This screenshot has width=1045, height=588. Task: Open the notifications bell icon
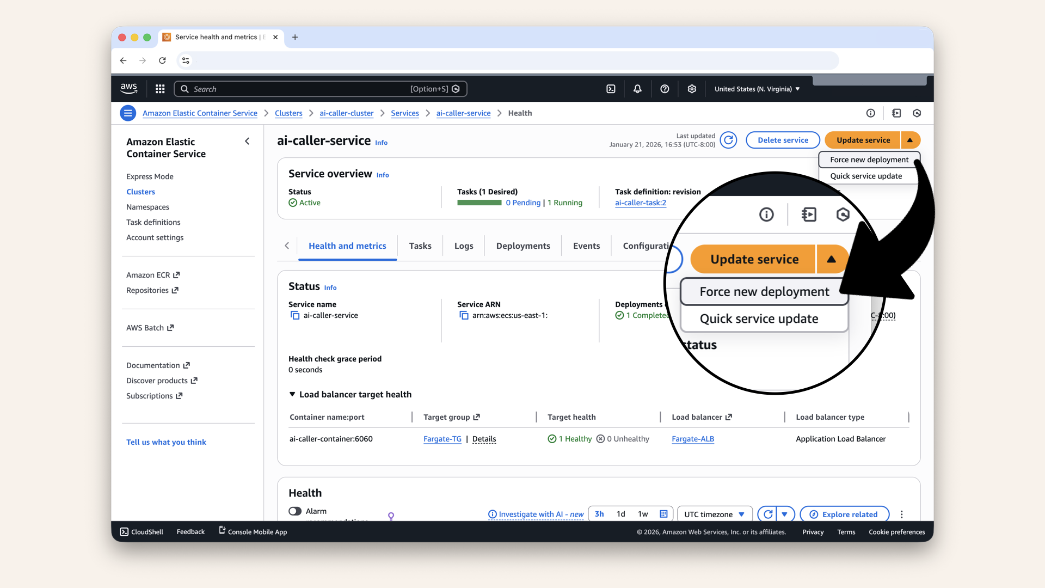pyautogui.click(x=637, y=88)
